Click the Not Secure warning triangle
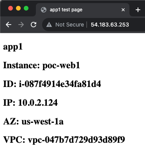This screenshot has width=145, height=149. [x=49, y=25]
